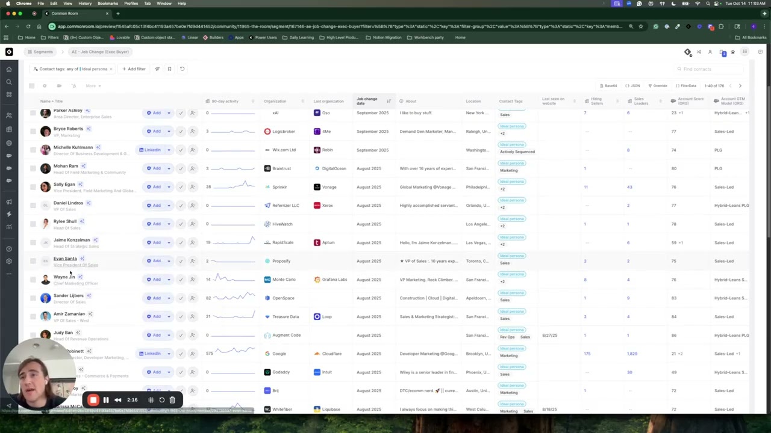Expand the Add dropdown arrow for Sally Egan
Image resolution: width=771 pixels, height=433 pixels.
click(x=169, y=187)
